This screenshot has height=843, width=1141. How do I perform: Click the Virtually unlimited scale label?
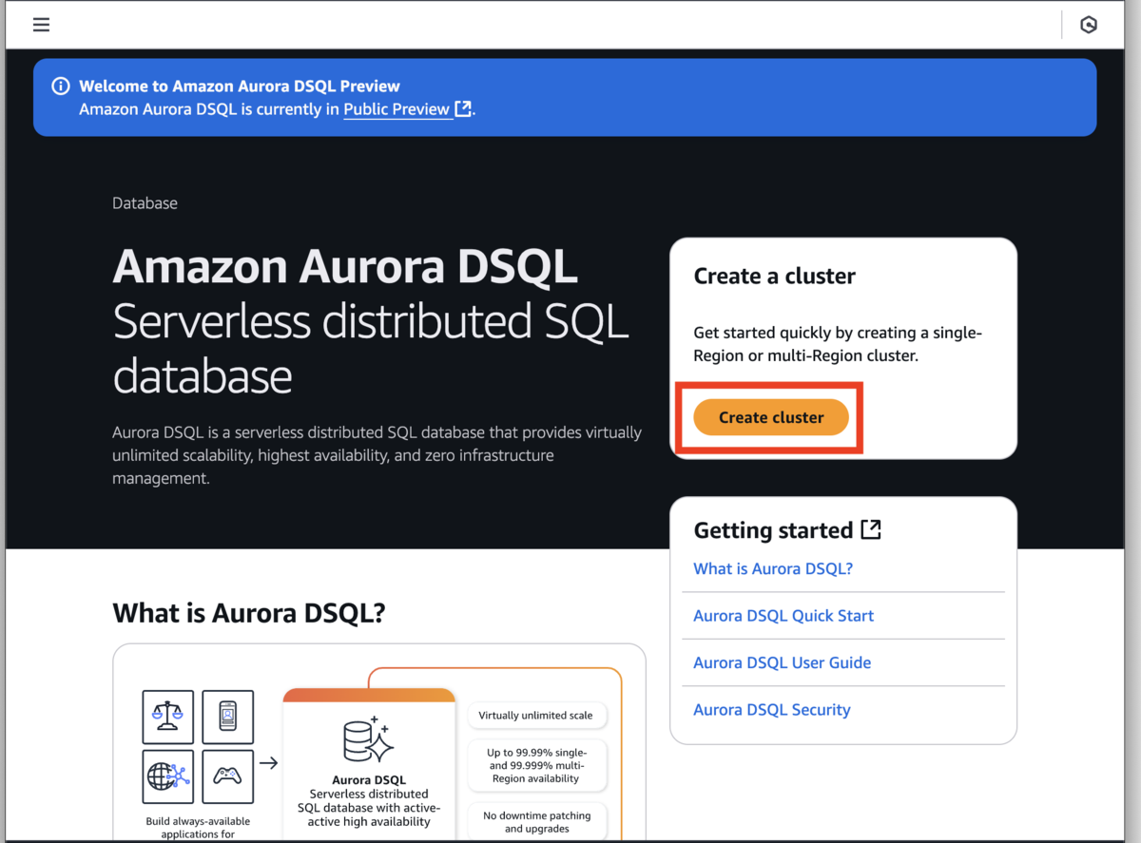[536, 716]
